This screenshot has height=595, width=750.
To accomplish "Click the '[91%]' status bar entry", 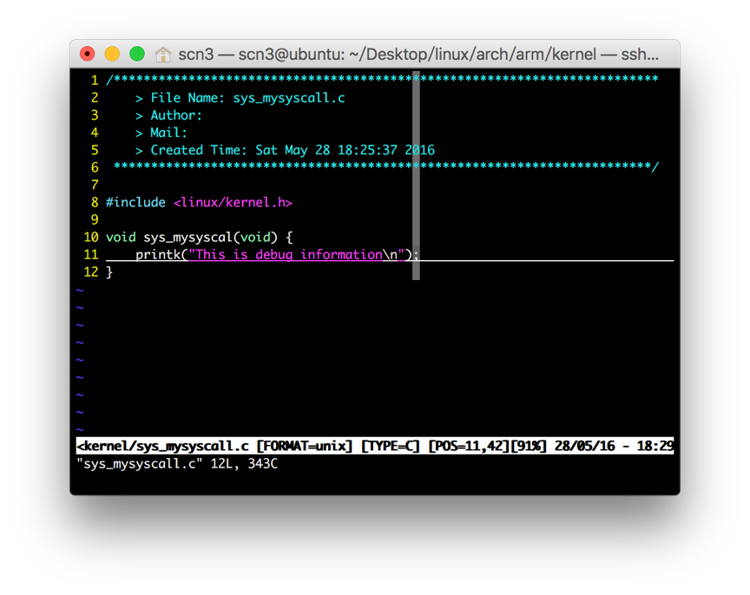I will tap(529, 447).
